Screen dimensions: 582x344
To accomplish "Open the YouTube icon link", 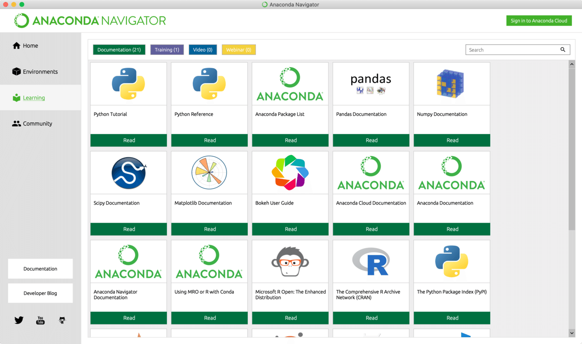I will [x=40, y=320].
